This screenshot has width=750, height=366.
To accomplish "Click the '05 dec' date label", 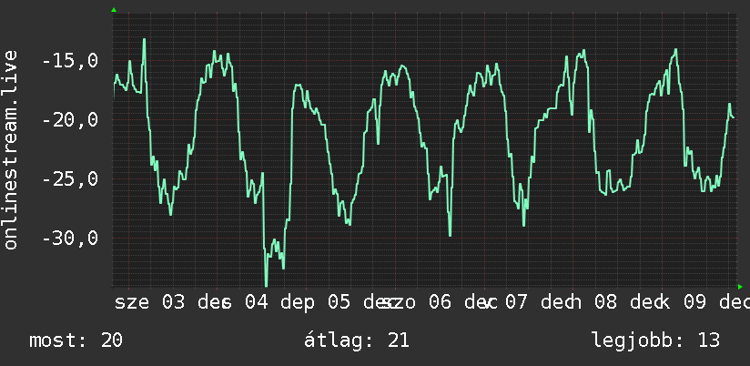I will pos(362,302).
